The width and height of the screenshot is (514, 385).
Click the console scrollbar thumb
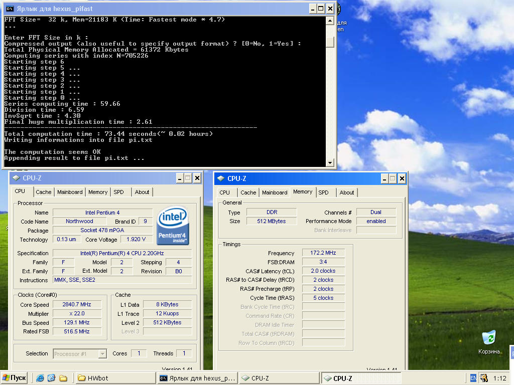coord(330,42)
